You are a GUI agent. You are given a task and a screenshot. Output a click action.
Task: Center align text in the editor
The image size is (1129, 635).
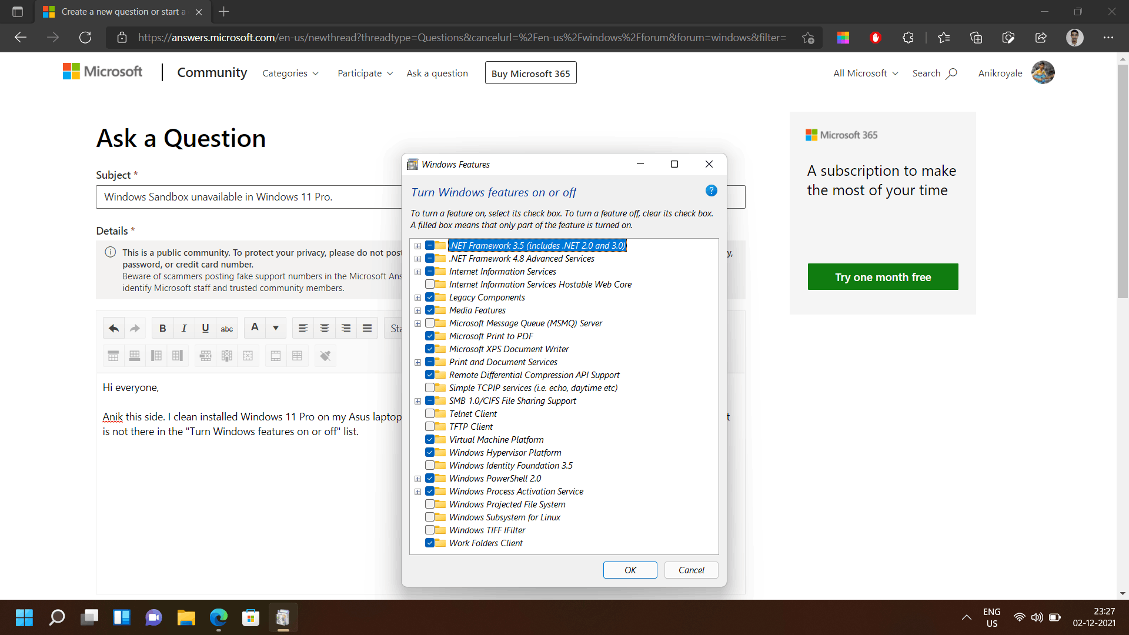[x=325, y=328]
